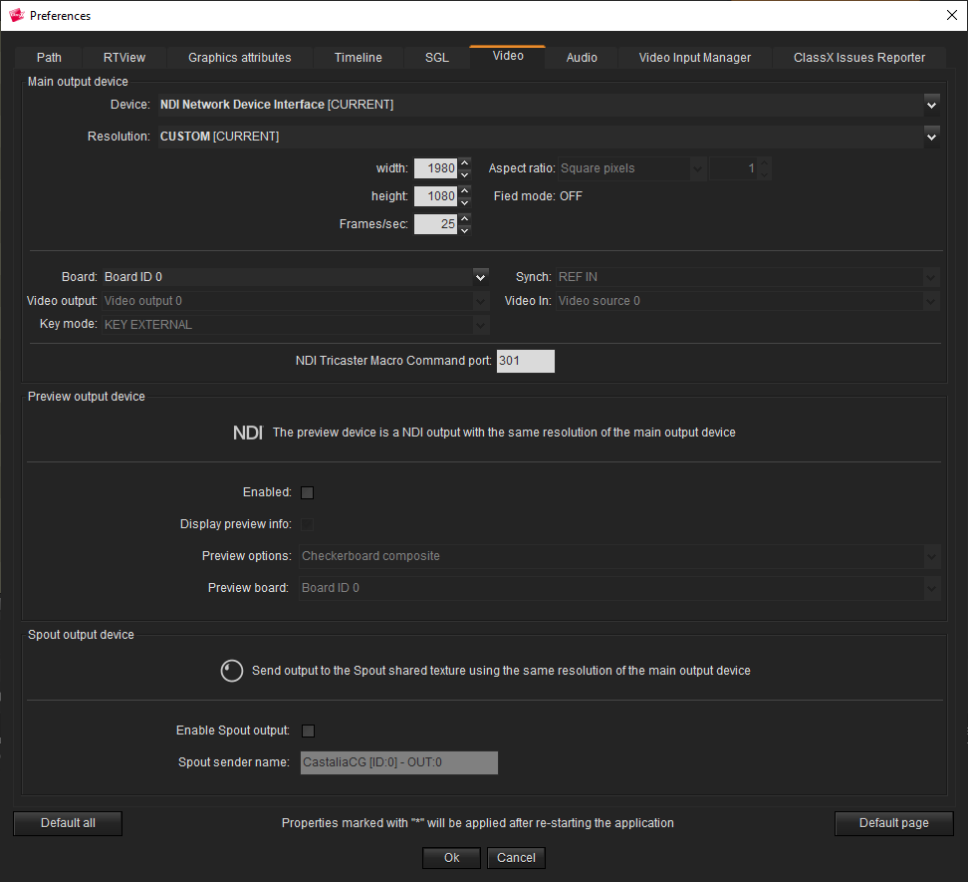Image resolution: width=968 pixels, height=882 pixels.
Task: Switch to the Audio tab
Action: 582,58
